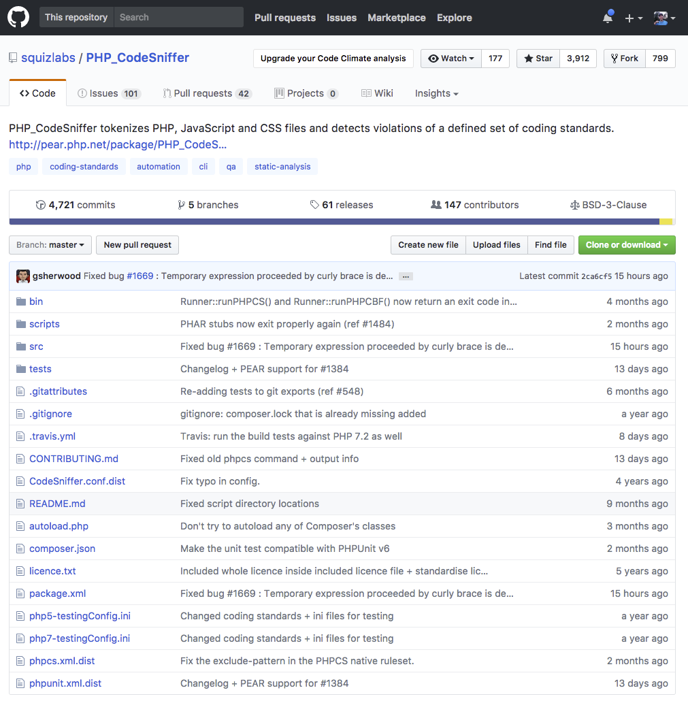Click the README.md file icon
The image size is (688, 701).
click(20, 504)
